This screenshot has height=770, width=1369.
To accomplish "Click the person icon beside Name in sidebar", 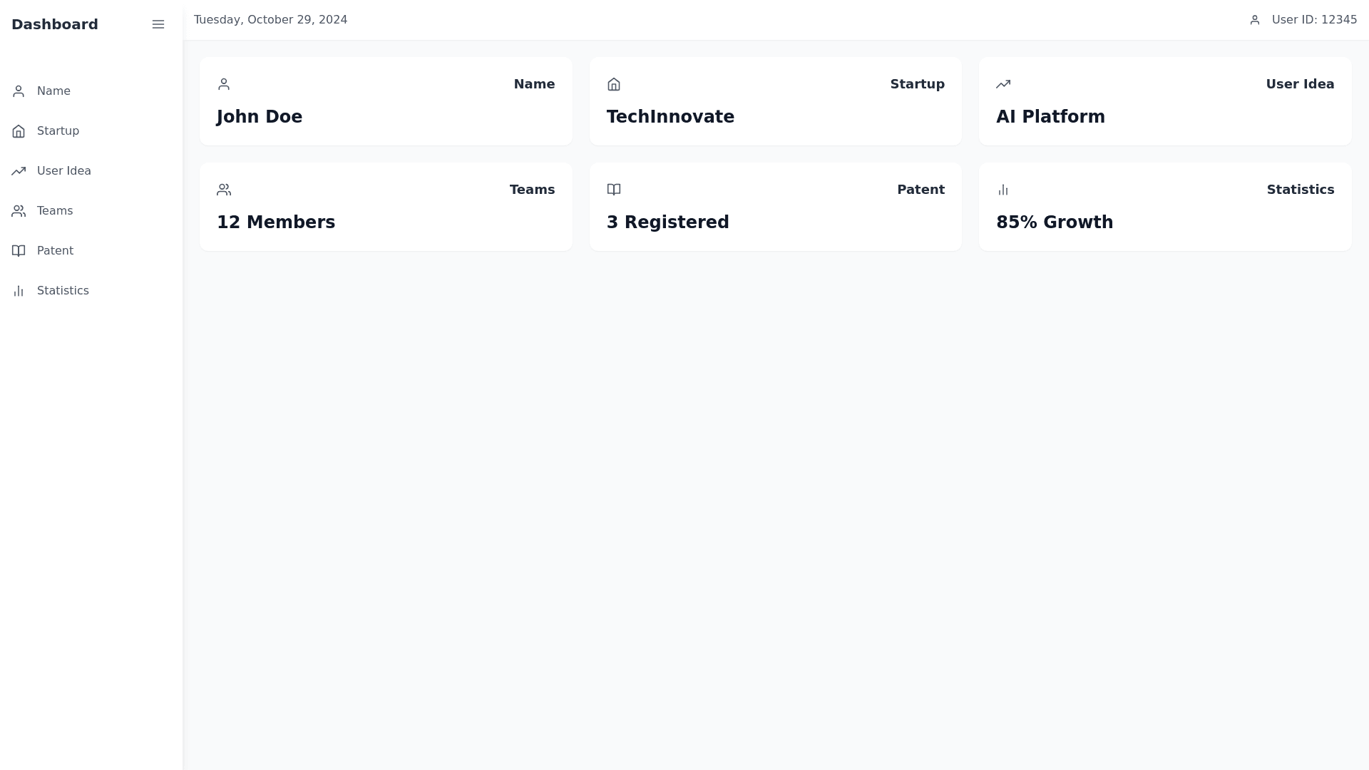I will (19, 91).
